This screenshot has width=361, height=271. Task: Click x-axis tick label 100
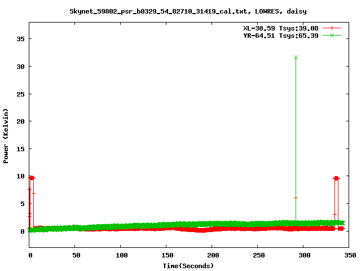(x=122, y=255)
